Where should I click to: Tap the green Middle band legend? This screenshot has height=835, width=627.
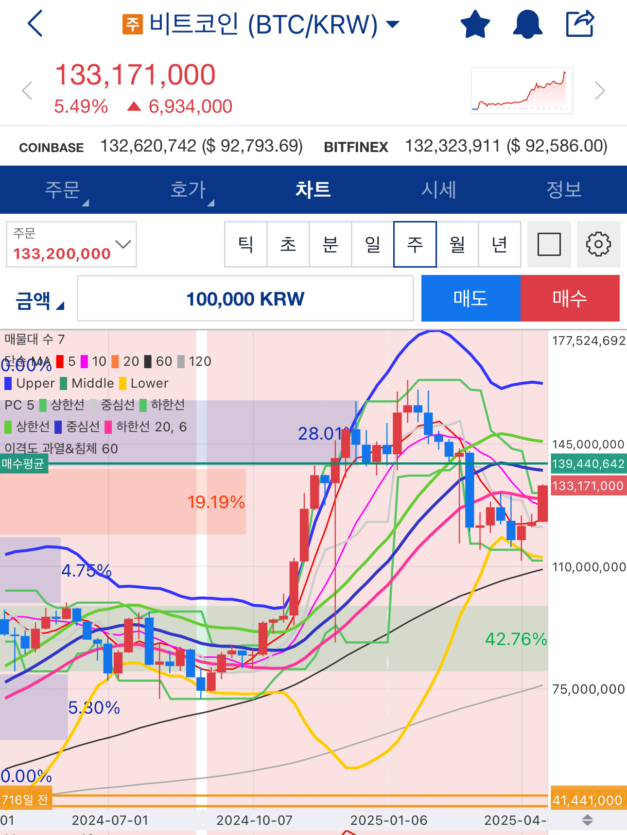click(87, 383)
